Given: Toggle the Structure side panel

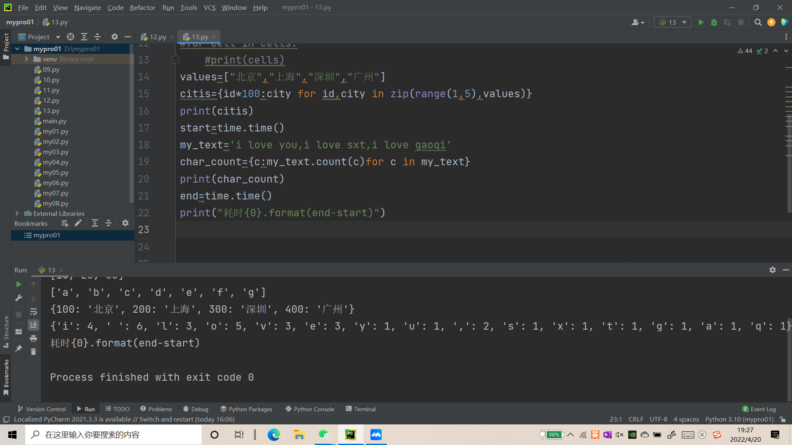Looking at the screenshot, I should click(x=6, y=332).
